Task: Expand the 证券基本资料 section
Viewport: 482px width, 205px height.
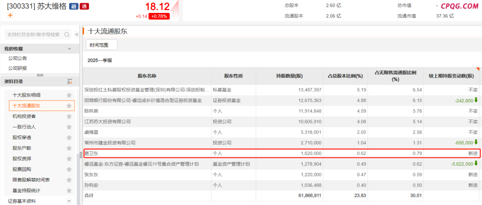Action: 69,201
